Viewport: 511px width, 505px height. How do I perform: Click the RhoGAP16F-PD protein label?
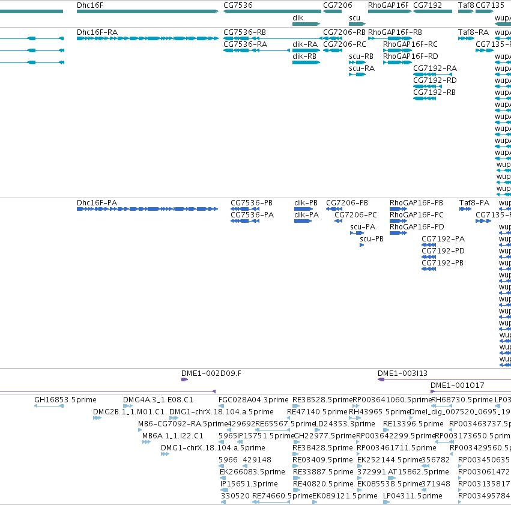point(417,227)
